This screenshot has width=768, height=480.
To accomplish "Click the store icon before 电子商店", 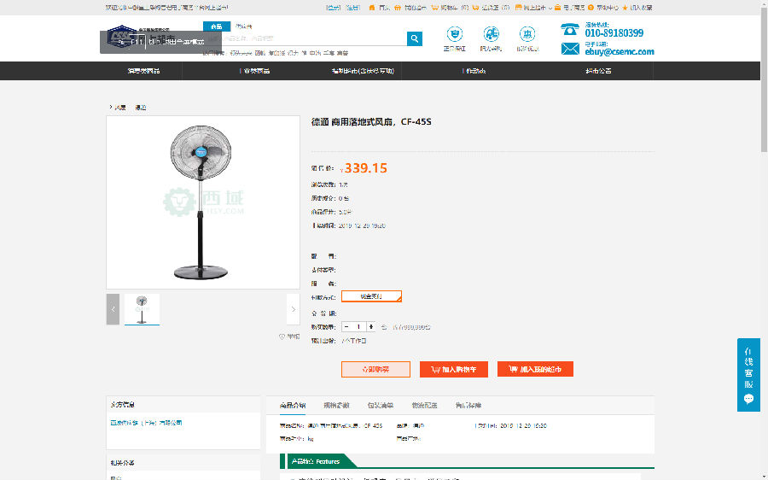I will 557,8.
